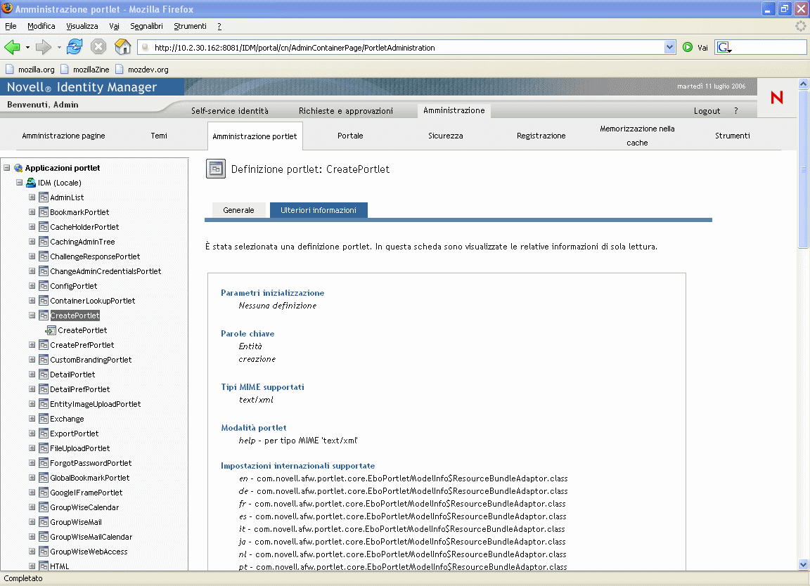Click the FileUploadPortlet icon
The width and height of the screenshot is (810, 586).
pos(44,448)
